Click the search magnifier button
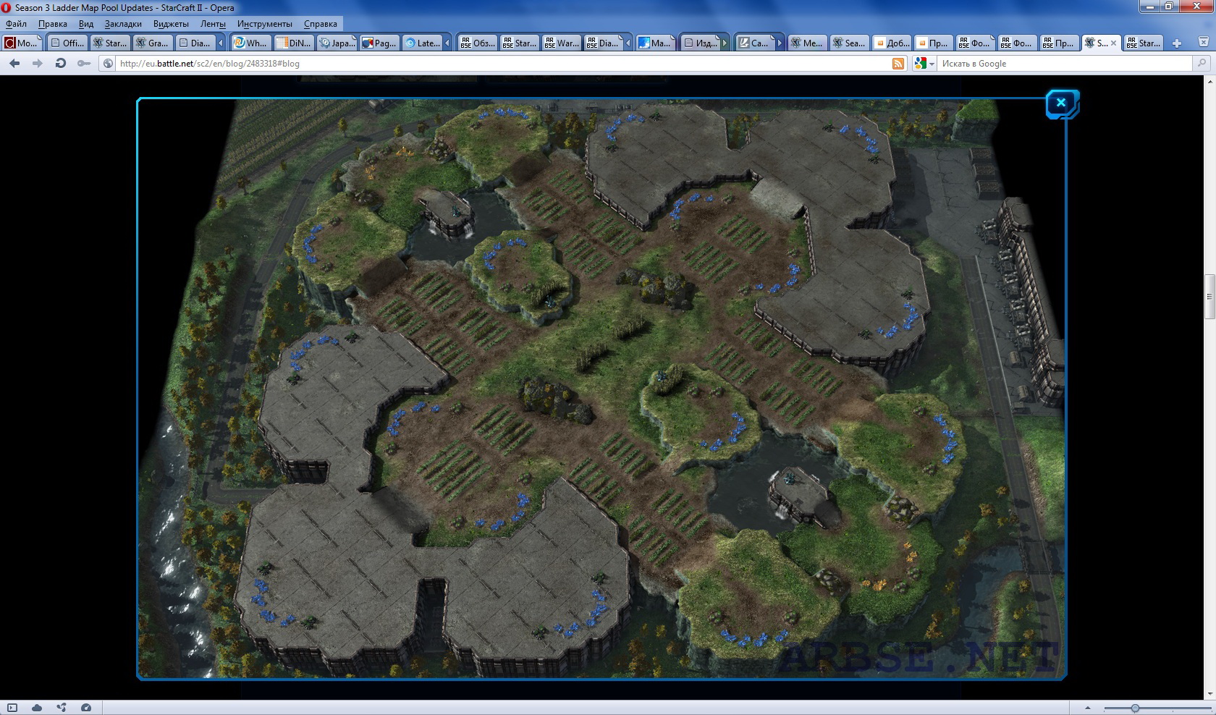1216x715 pixels. tap(1202, 64)
